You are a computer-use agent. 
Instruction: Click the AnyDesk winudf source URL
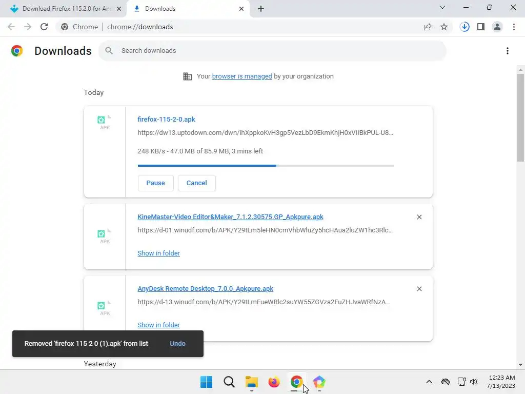tap(264, 302)
